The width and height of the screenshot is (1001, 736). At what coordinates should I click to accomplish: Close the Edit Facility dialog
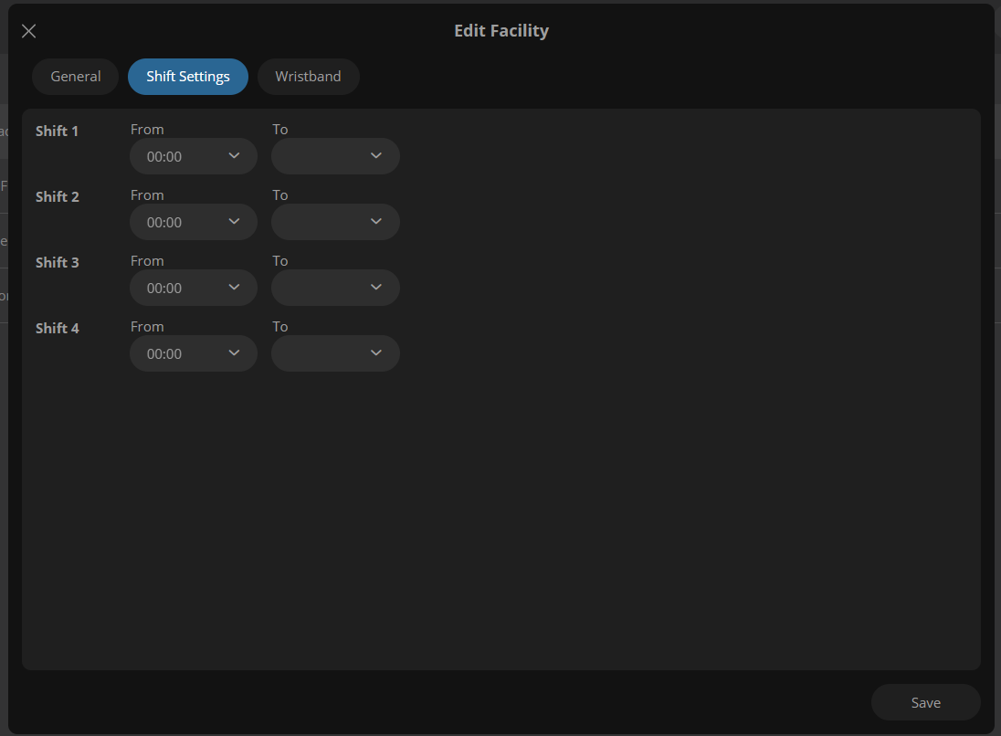pos(29,31)
